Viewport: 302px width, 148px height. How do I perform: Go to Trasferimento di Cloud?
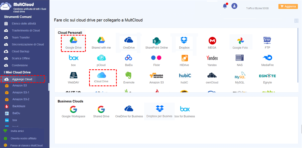click(26, 31)
